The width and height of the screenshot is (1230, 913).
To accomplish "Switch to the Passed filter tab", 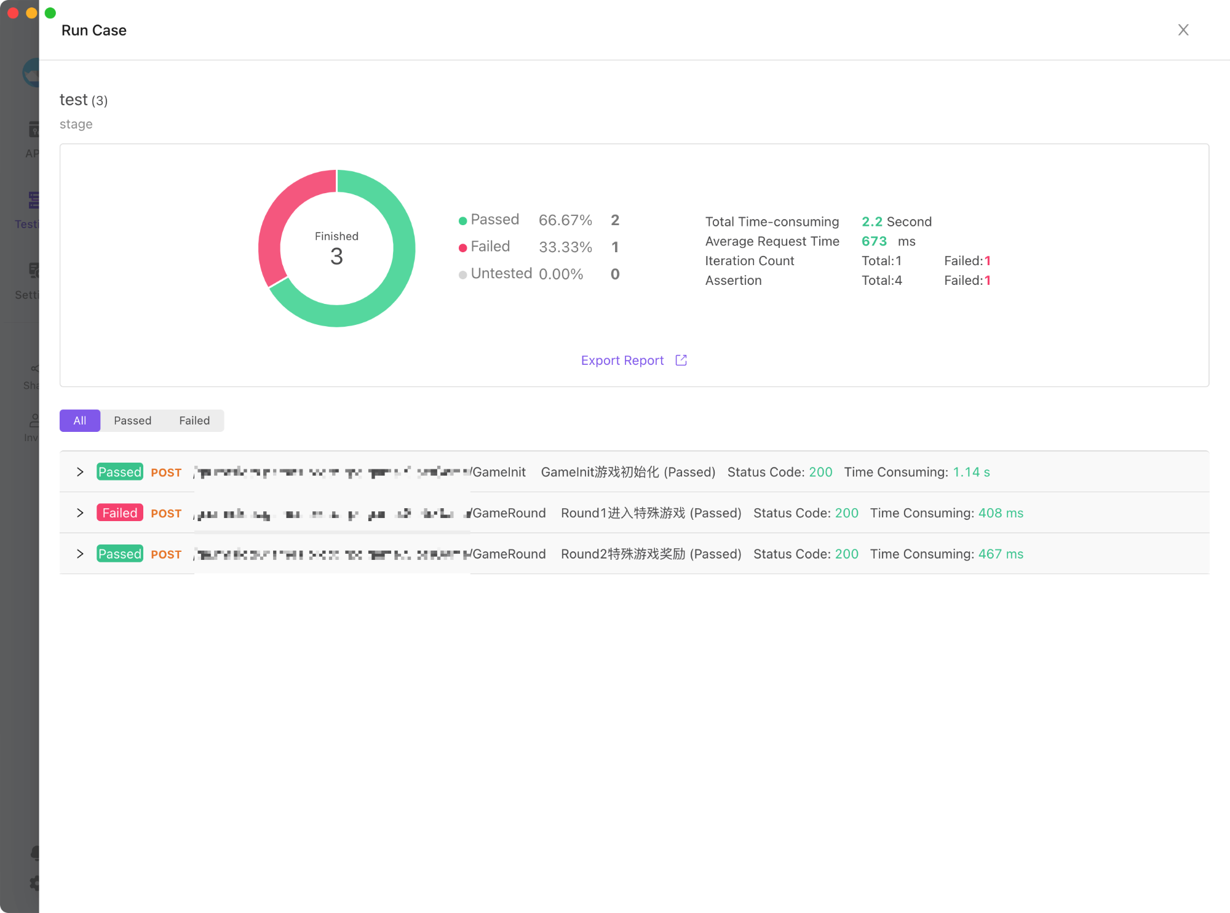I will 132,421.
